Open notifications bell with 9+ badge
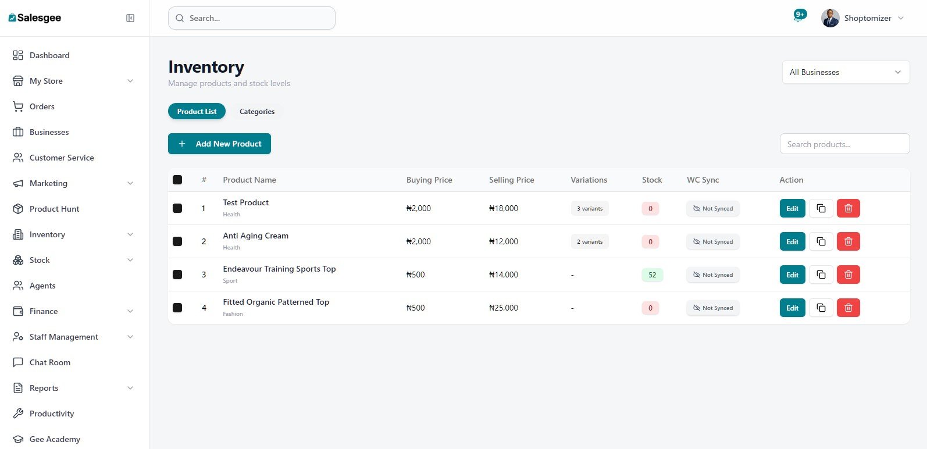The image size is (927, 449). tap(799, 16)
